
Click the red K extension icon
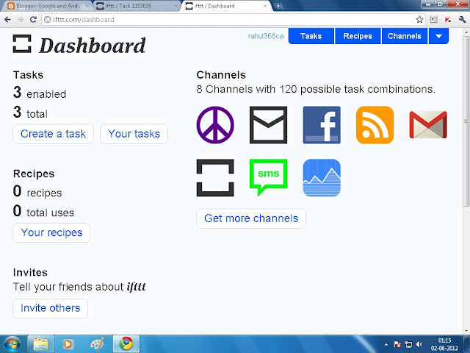tap(448, 20)
